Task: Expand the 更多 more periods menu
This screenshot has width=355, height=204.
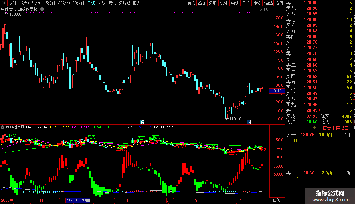Action: [138, 3]
